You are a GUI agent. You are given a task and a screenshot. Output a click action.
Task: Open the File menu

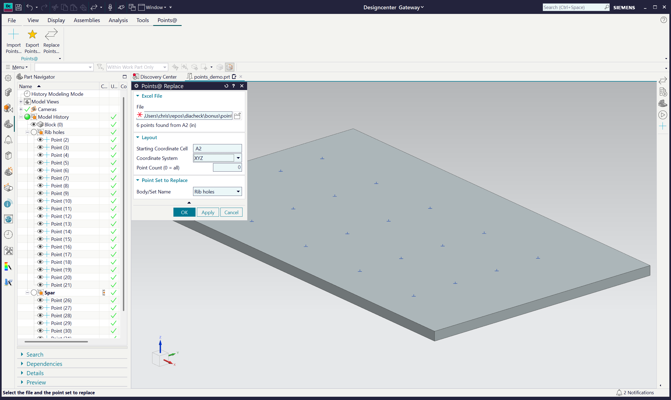12,20
